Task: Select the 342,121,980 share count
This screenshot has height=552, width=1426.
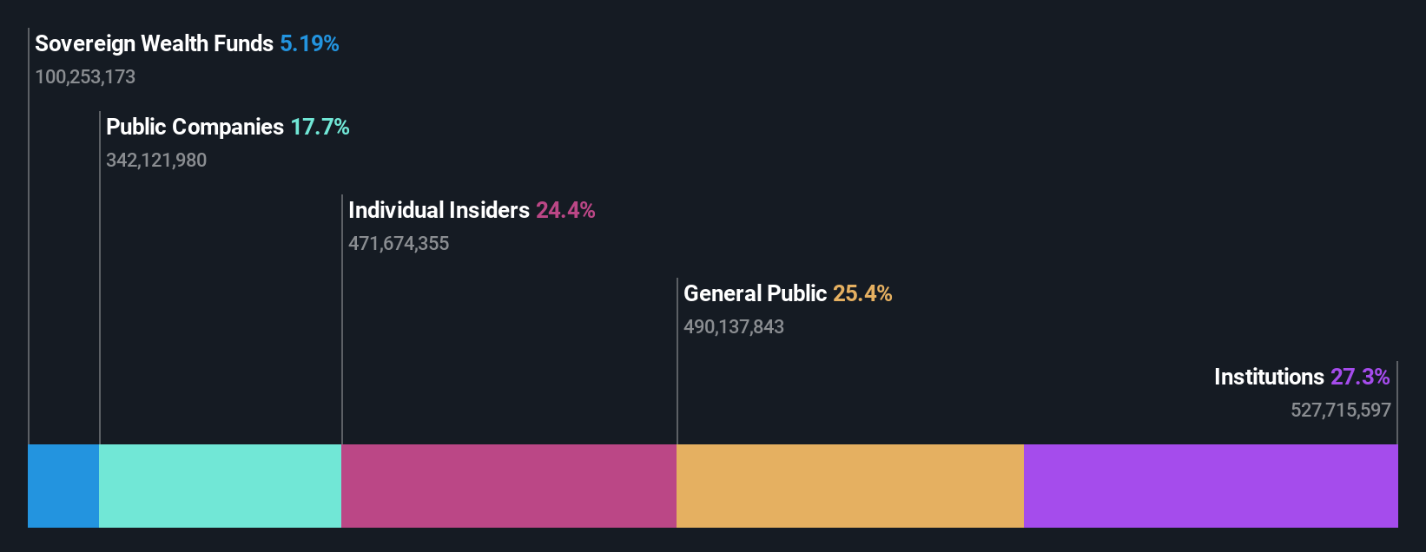Action: click(156, 160)
